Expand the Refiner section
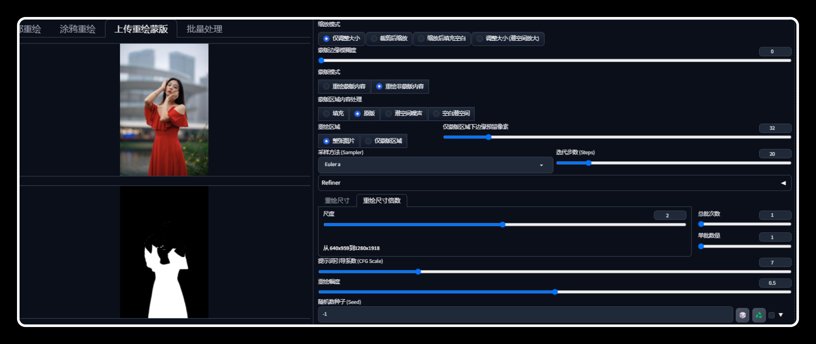This screenshot has height=344, width=816. click(555, 183)
